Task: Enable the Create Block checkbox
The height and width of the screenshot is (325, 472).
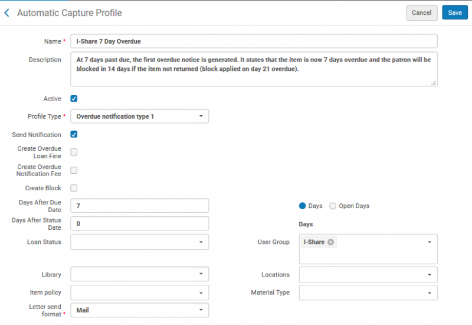Action: (x=74, y=188)
